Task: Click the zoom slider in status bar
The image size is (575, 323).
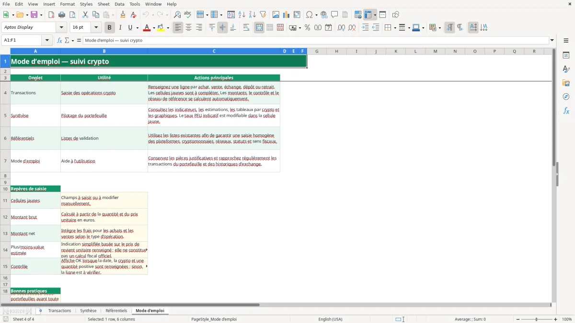Action: (x=537, y=319)
